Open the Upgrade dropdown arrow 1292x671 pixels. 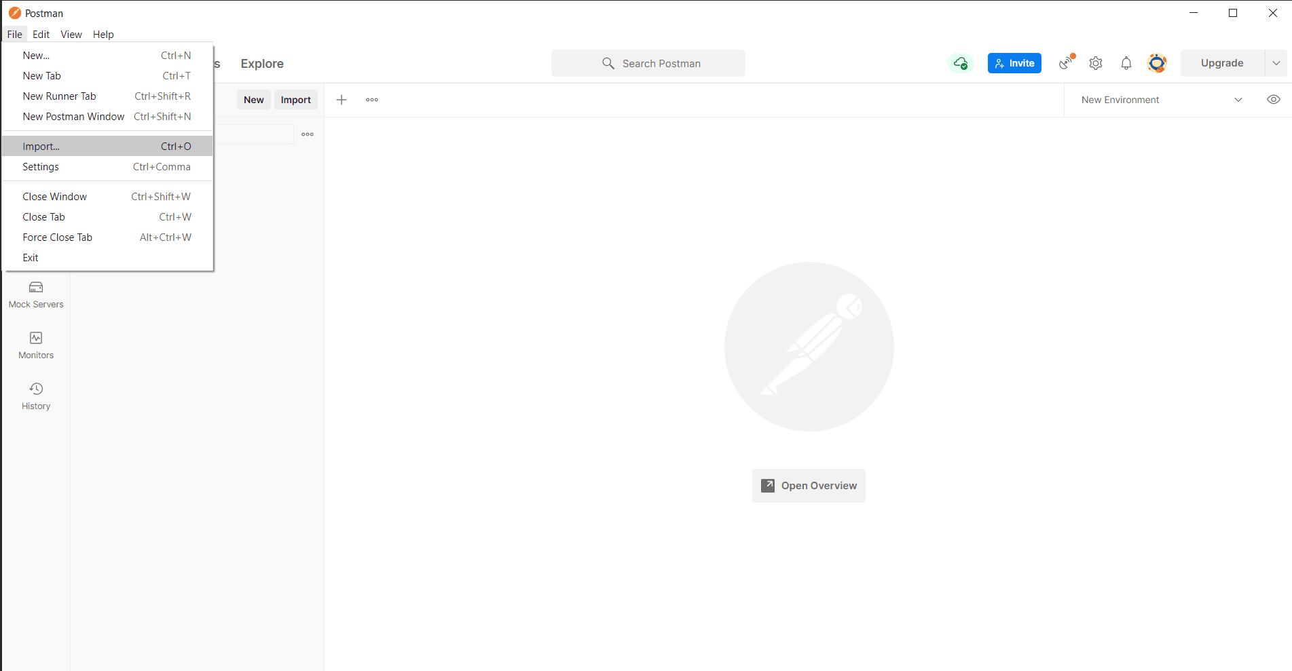1276,63
